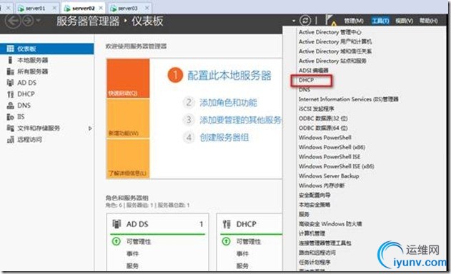451x274 pixels.
Task: Click the 文件和存储服务 icon in the sidebar
Action: 10,128
